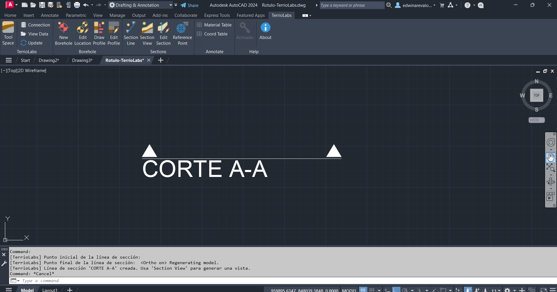Select the Pan hand tool in navigation bar

click(551, 157)
